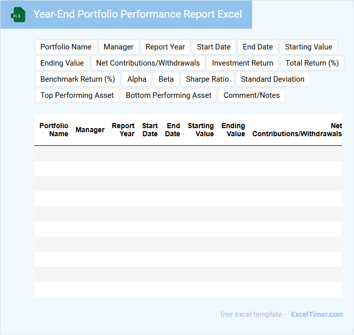Screen dimensions: 354x335
Task: Click the Portfolio Name column header
Action: click(x=54, y=130)
